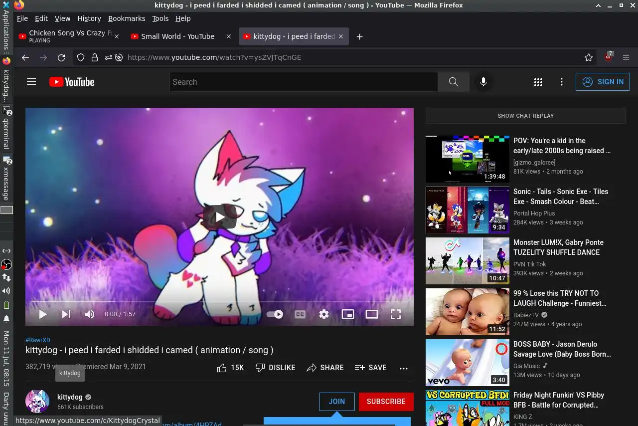The height and width of the screenshot is (426, 638).
Task: Mute the video volume speaker icon
Action: click(x=90, y=314)
